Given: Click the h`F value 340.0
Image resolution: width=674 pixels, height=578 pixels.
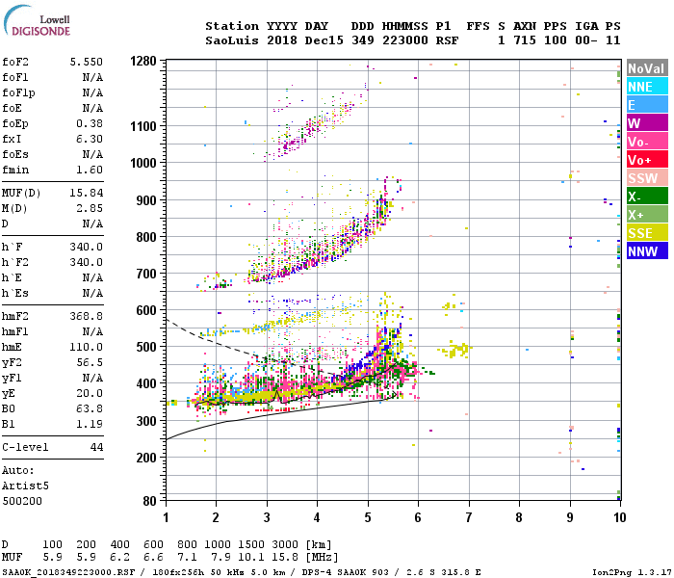Looking at the screenshot, I should (87, 248).
